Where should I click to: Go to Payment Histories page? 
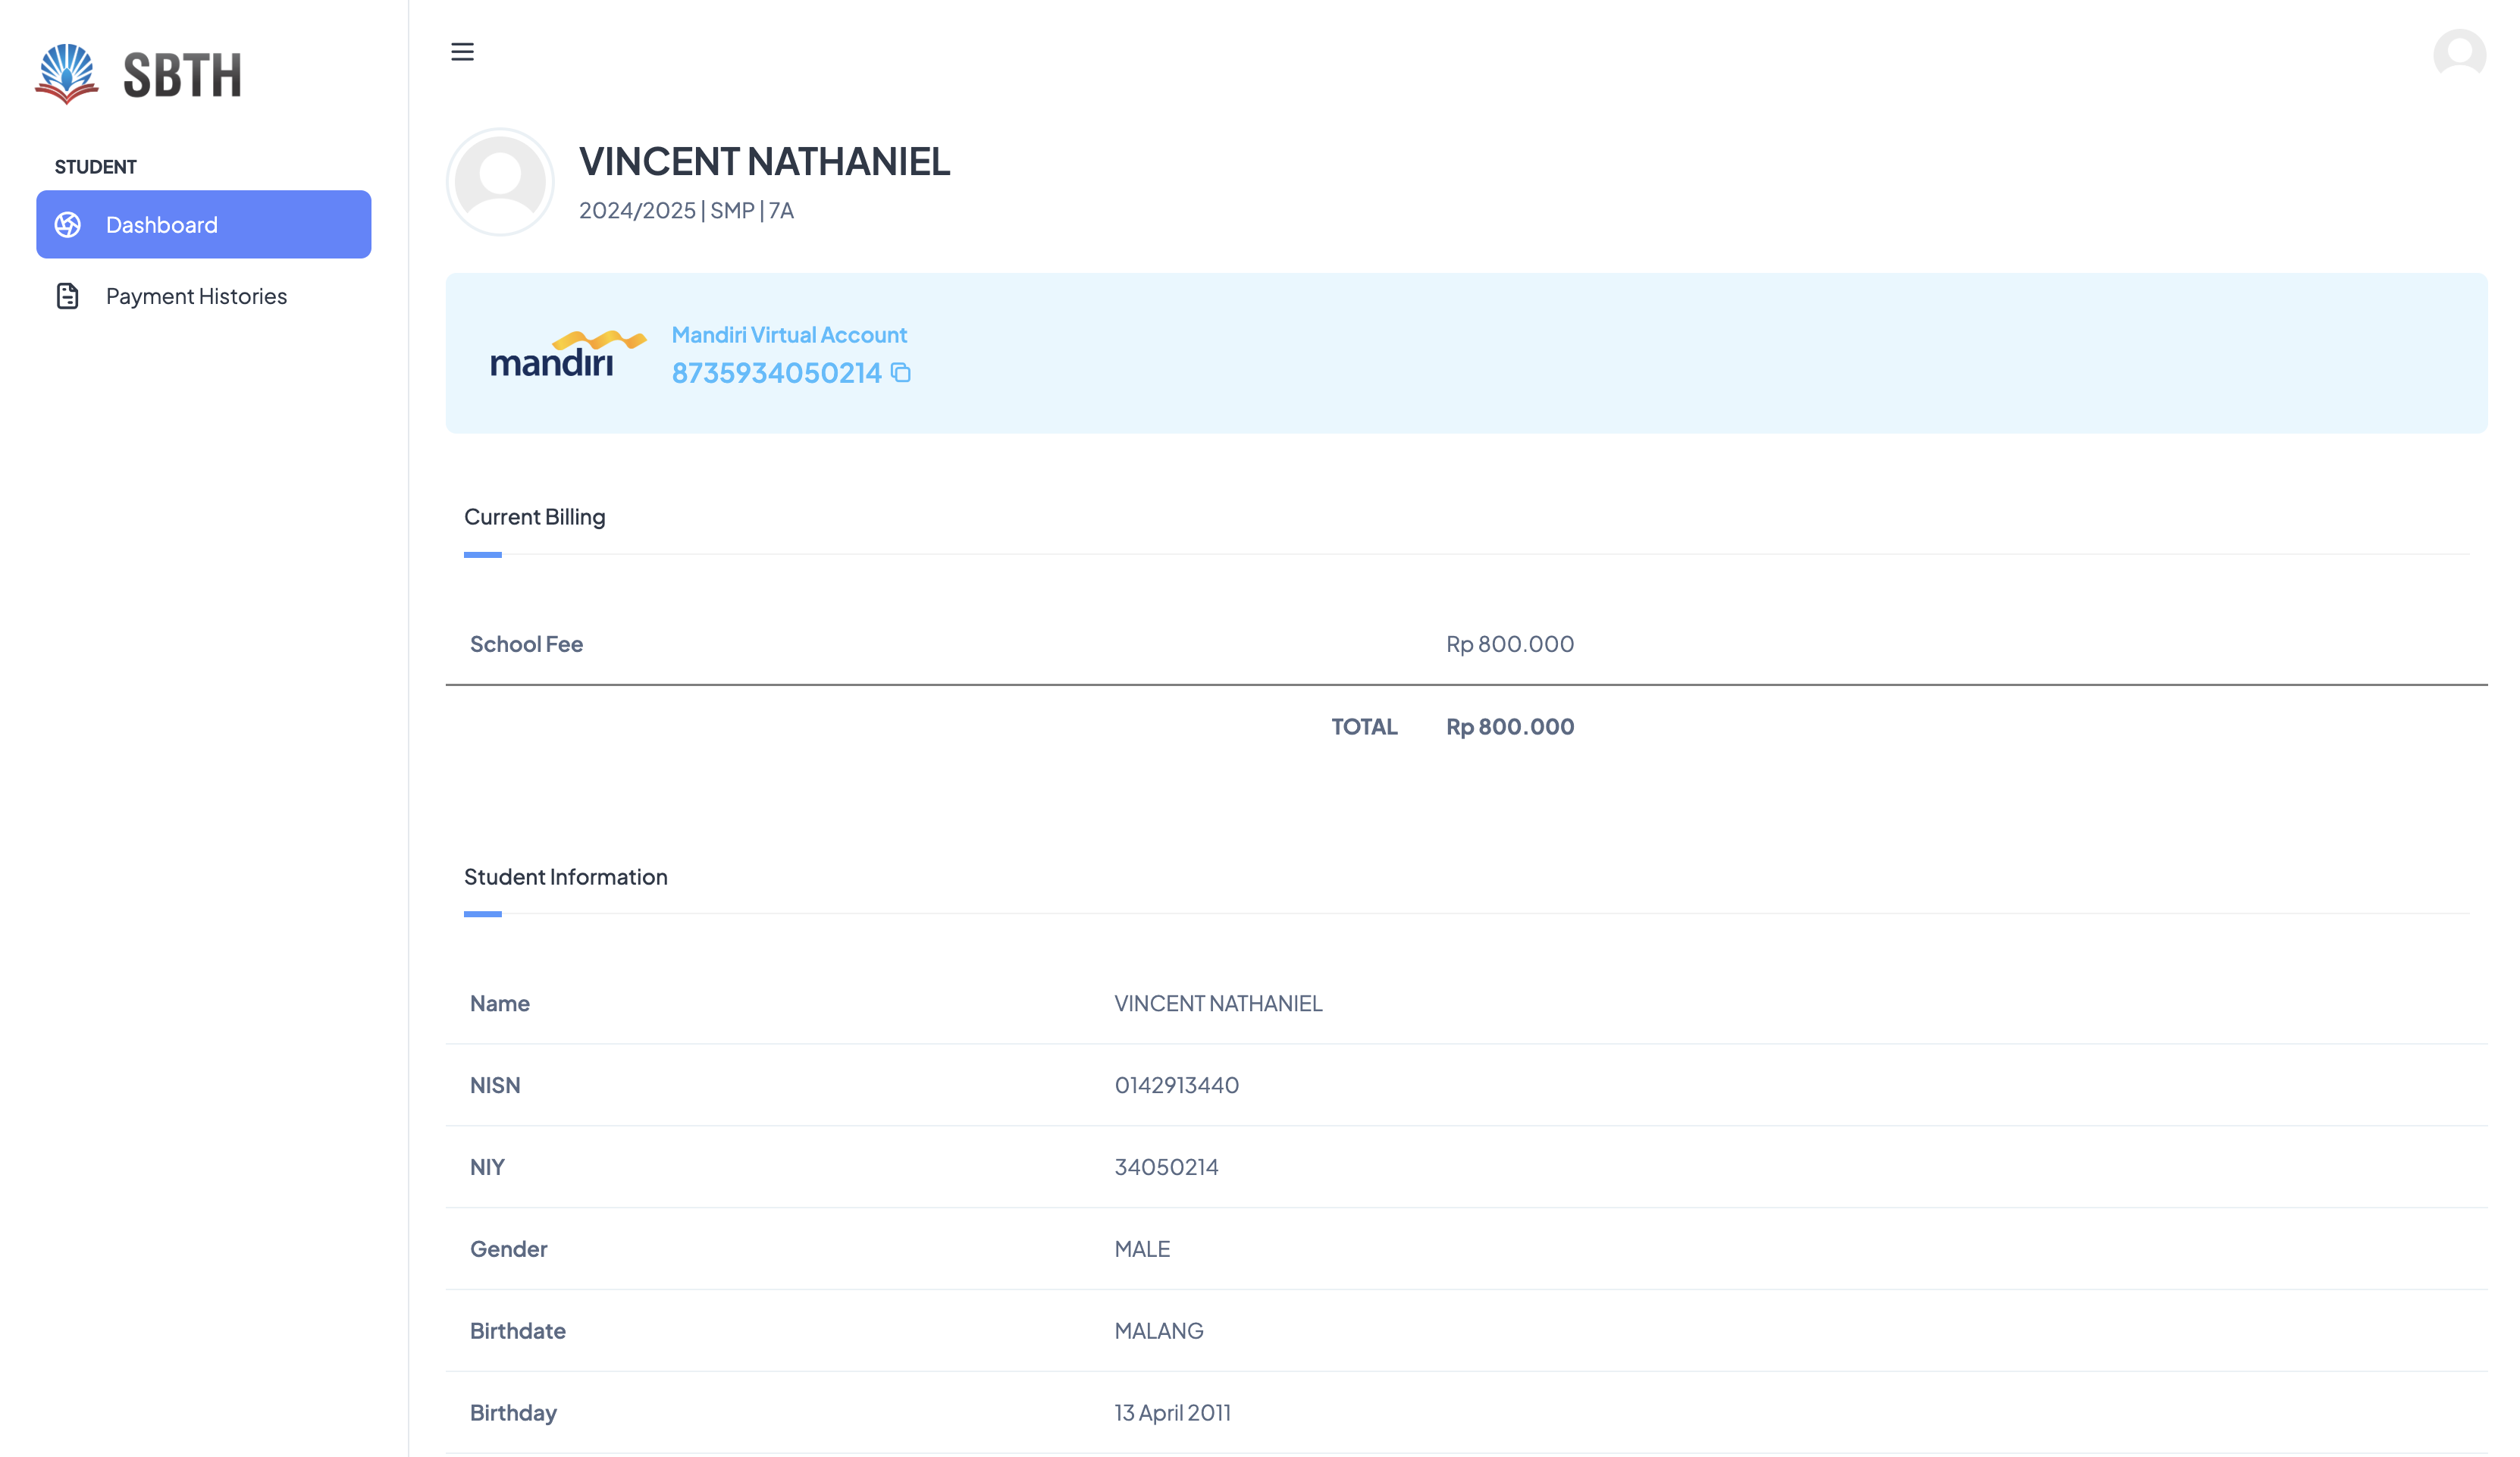196,296
